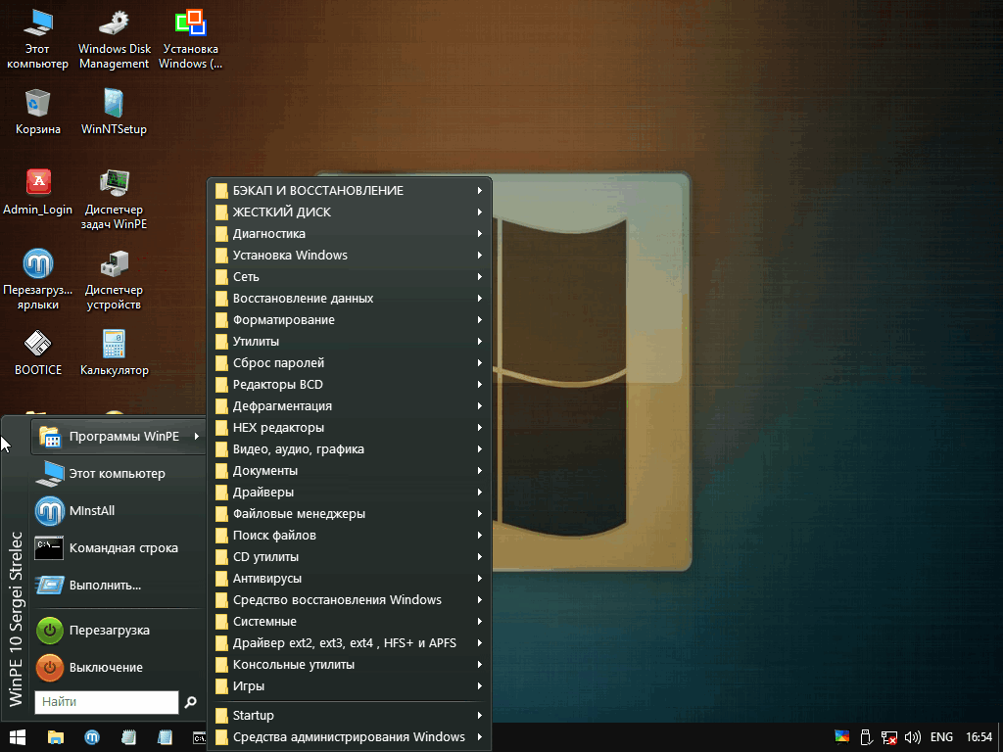This screenshot has width=1003, height=752.
Task: Open Средство восстановления Windows
Action: (x=350, y=600)
